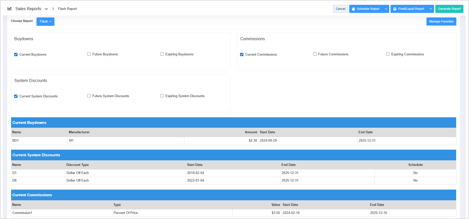This screenshot has width=469, height=219.
Task: Open Schedule Report dropdown arrow
Action: pyautogui.click(x=386, y=9)
